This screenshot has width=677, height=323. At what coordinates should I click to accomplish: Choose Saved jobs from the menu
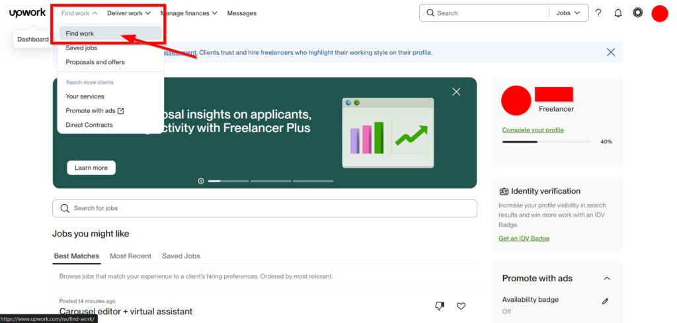pos(81,48)
